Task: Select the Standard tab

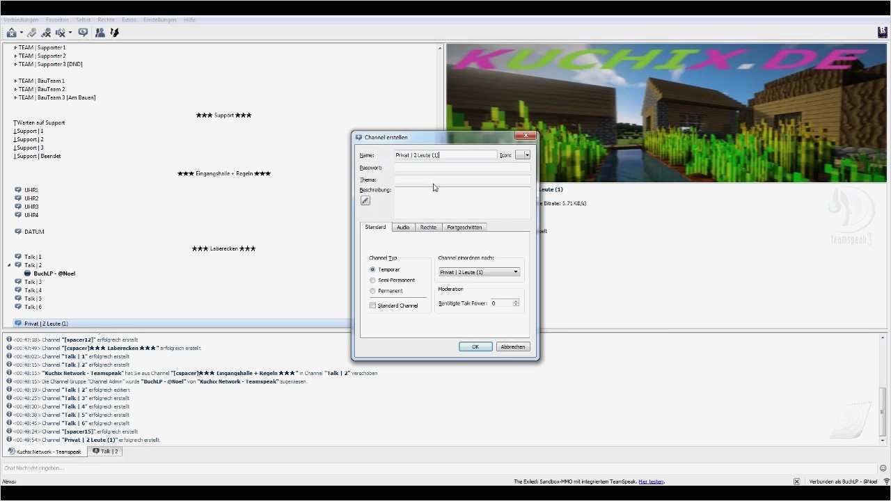Action: pyautogui.click(x=375, y=227)
